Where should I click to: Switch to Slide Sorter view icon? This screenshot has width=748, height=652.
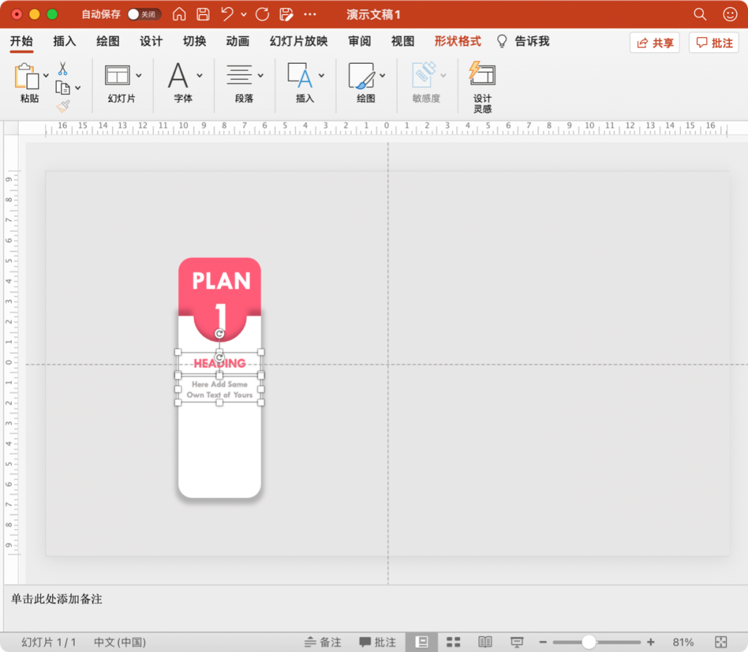453,642
